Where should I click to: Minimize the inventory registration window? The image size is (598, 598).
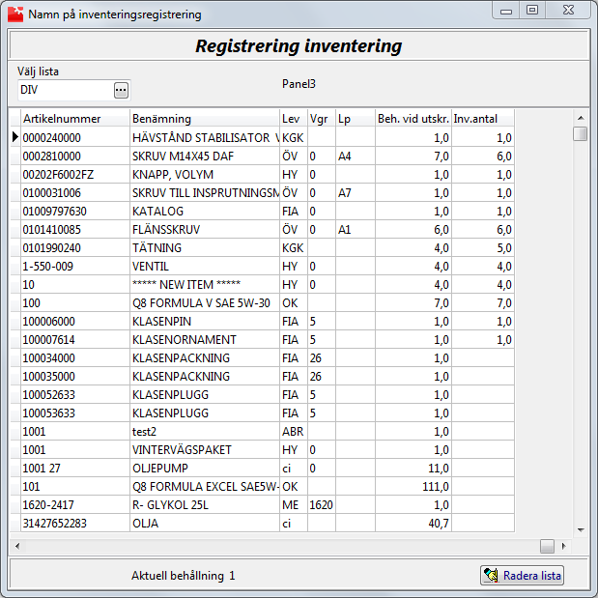[x=505, y=11]
